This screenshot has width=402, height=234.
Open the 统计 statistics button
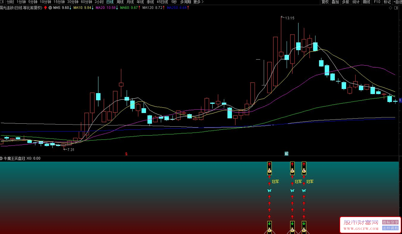[x=356, y=2]
